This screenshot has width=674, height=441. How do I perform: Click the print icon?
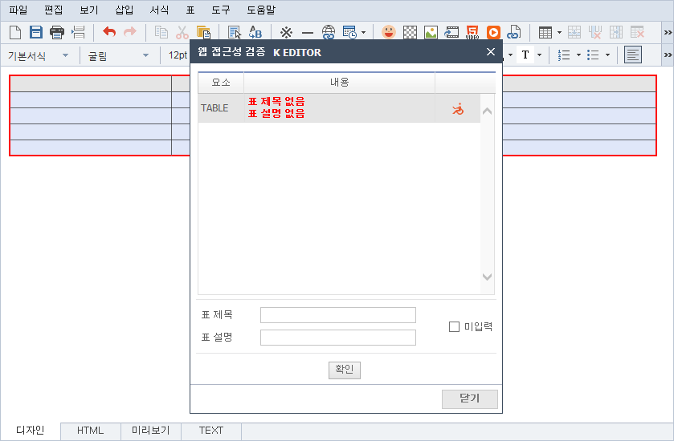tap(57, 33)
